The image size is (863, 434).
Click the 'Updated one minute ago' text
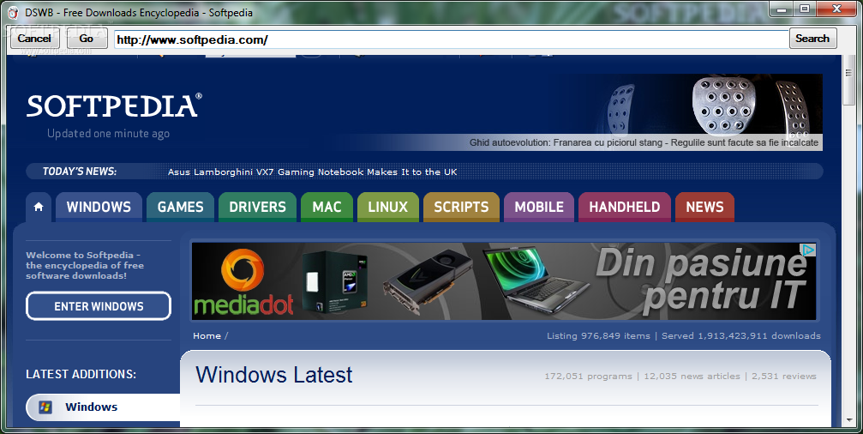[109, 134]
